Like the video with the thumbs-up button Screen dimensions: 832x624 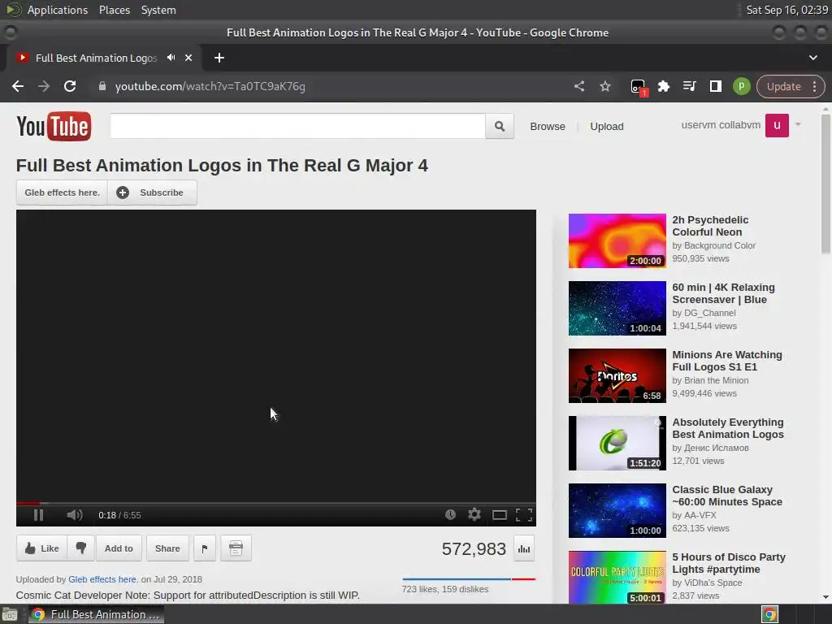(x=42, y=548)
